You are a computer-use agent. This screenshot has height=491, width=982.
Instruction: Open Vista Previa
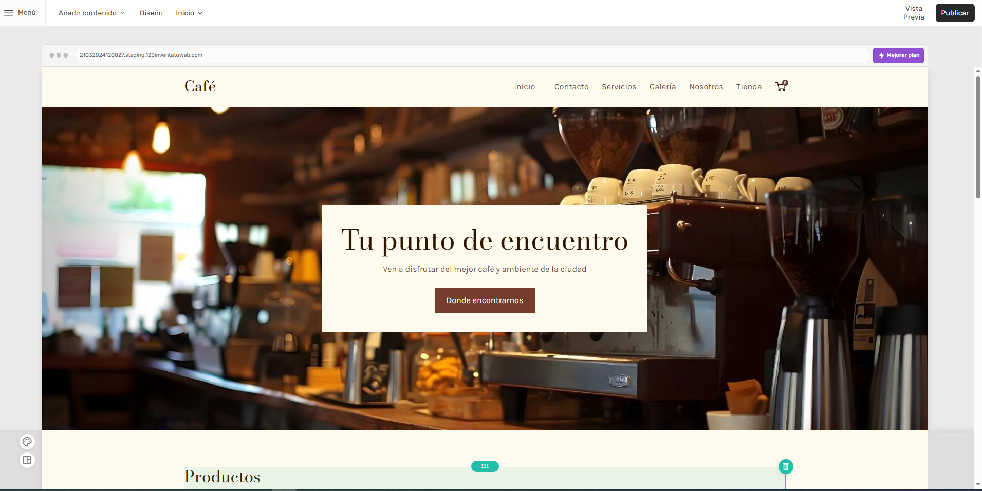(914, 13)
